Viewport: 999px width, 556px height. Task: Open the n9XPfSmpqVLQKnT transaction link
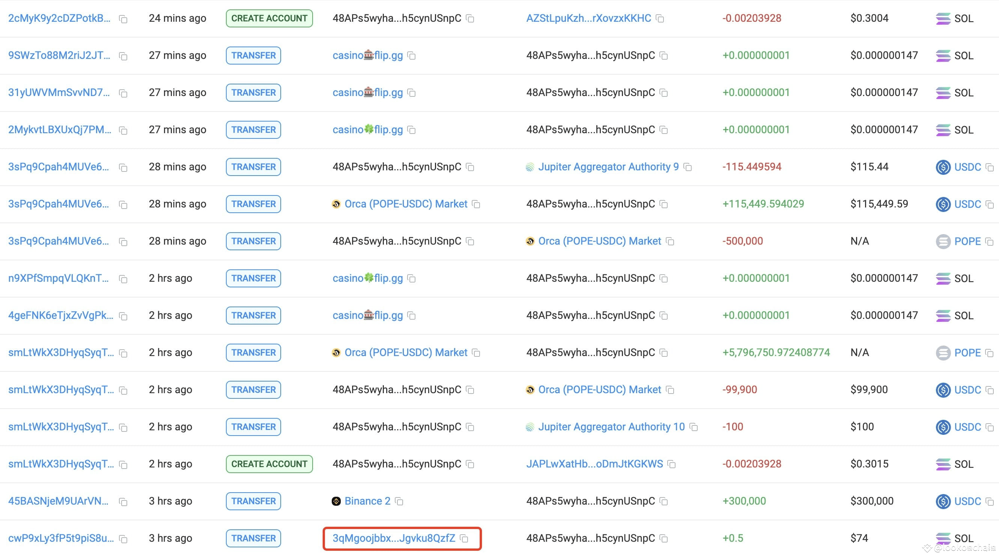click(x=58, y=278)
